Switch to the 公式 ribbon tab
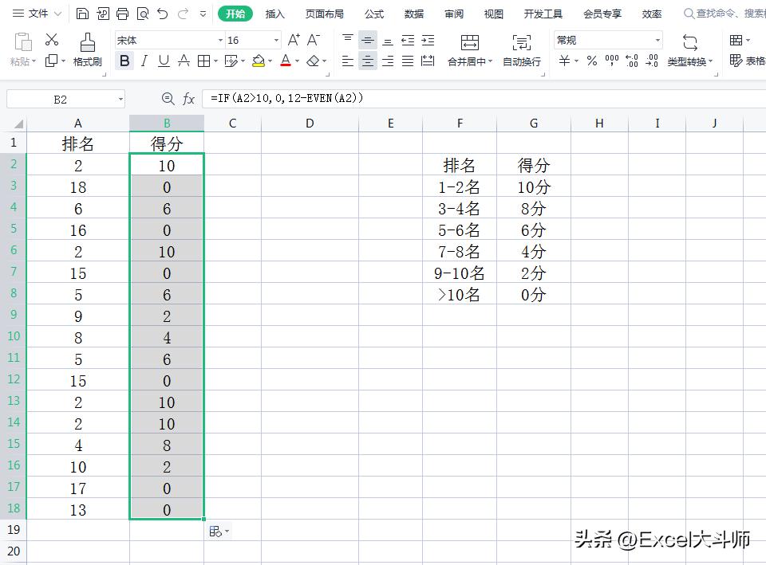The width and height of the screenshot is (766, 565). (x=374, y=14)
